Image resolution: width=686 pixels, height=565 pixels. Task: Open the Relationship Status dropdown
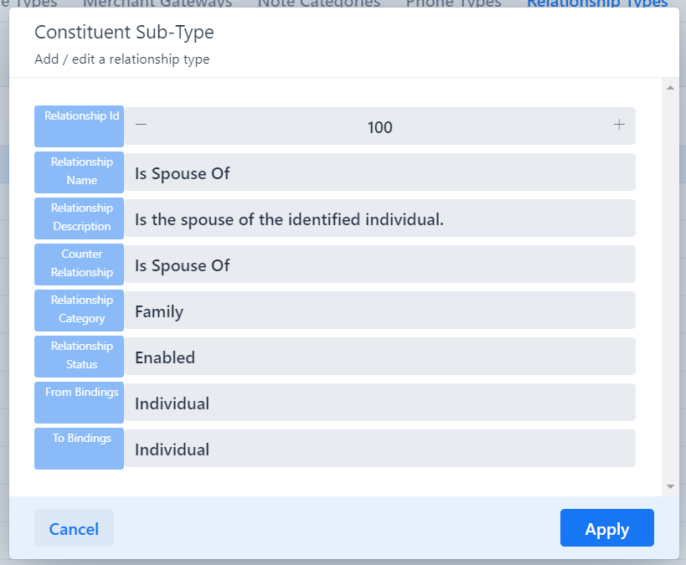pyautogui.click(x=379, y=357)
